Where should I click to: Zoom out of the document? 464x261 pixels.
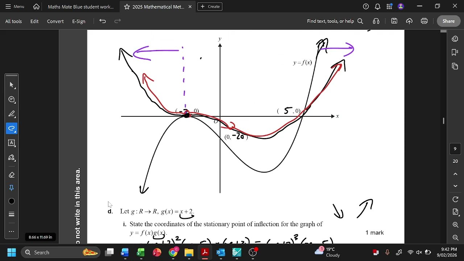click(x=456, y=237)
